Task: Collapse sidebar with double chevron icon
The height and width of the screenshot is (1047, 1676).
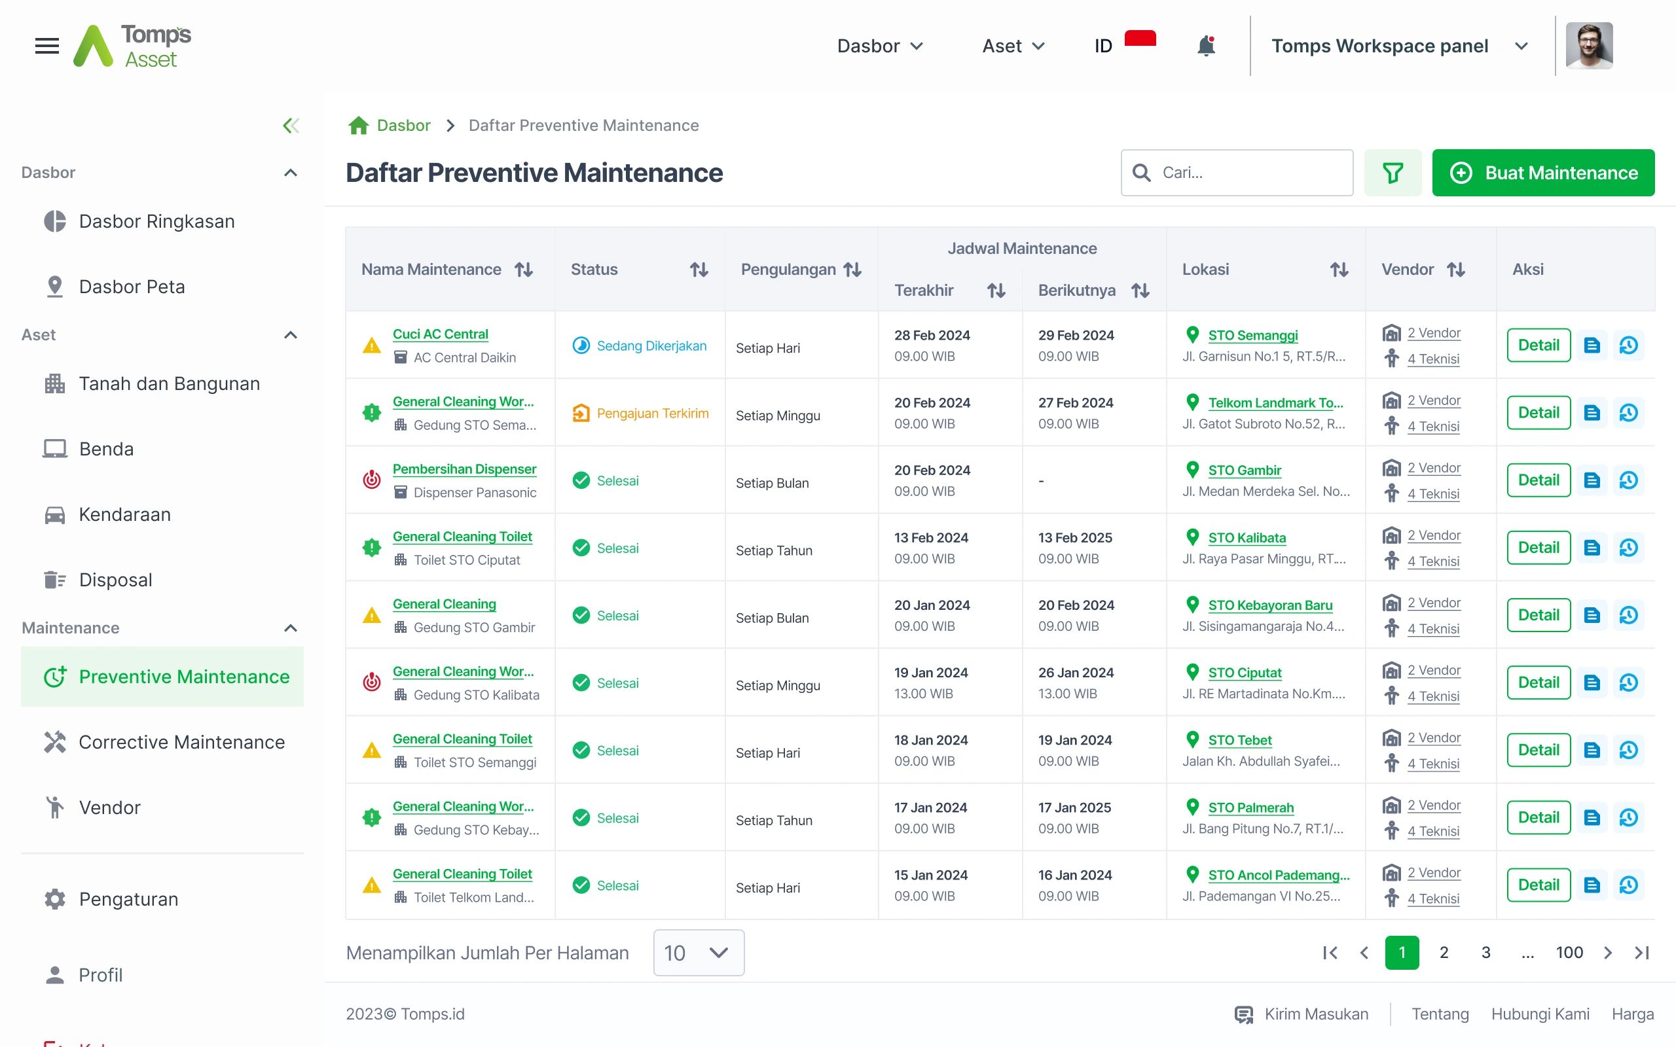Action: [291, 126]
